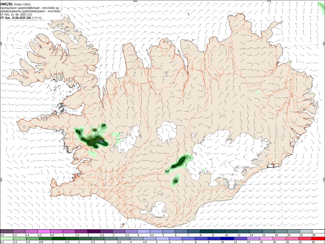Pick the dark navy swatch between 10 and 12
The height and width of the screenshot is (244, 325).
click(x=227, y=239)
